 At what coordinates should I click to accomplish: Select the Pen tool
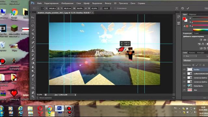(x=33, y=76)
